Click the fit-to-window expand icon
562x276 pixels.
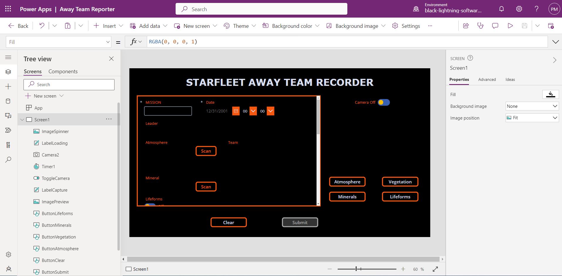tap(435, 269)
